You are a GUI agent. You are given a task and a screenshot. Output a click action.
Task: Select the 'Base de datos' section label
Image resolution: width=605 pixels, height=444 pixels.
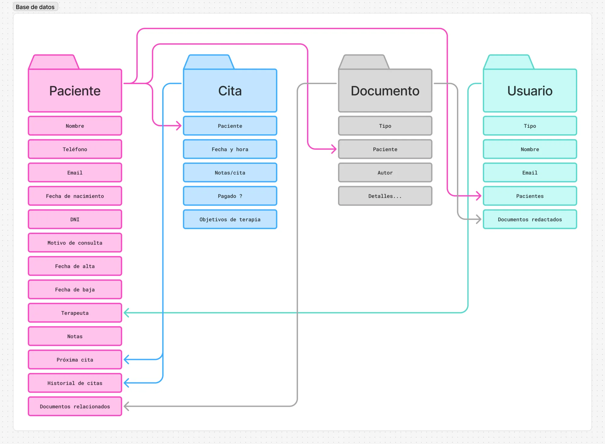click(x=35, y=7)
